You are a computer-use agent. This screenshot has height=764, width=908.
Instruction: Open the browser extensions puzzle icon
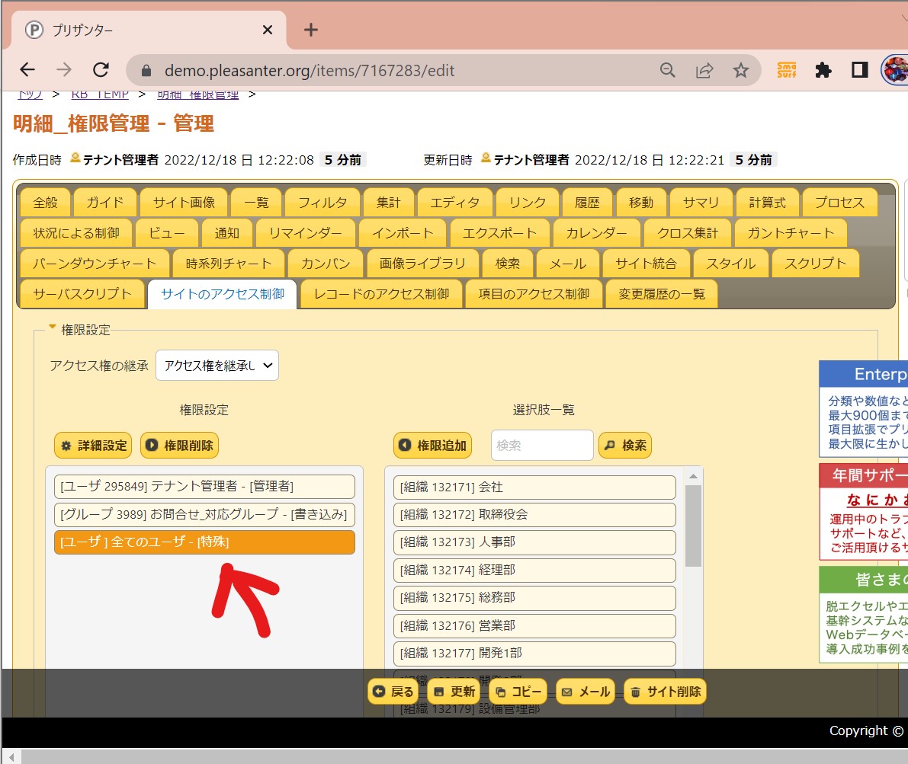[x=823, y=70]
